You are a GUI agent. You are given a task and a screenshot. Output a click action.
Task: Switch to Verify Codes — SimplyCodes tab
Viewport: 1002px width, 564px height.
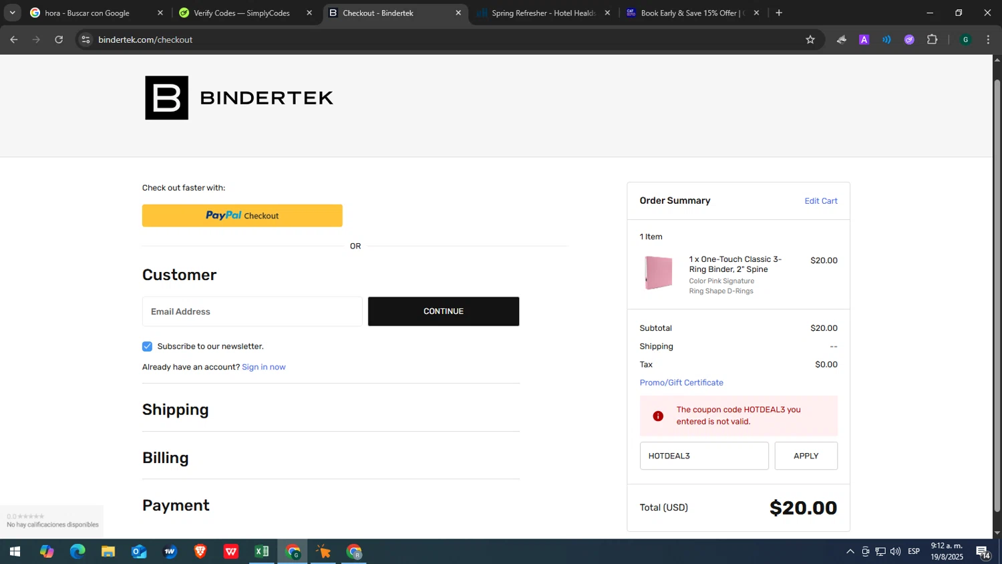pyautogui.click(x=241, y=13)
